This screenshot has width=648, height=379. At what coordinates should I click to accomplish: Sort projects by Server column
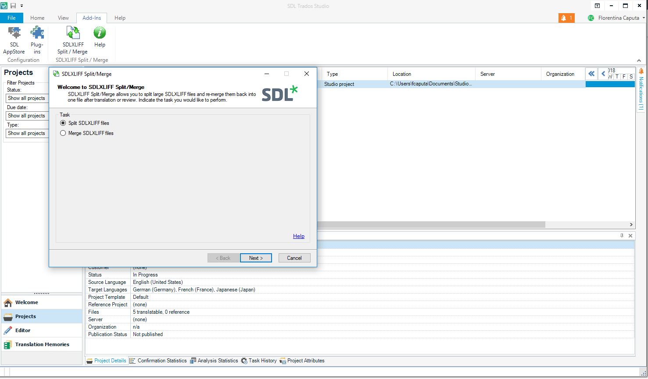(508, 74)
